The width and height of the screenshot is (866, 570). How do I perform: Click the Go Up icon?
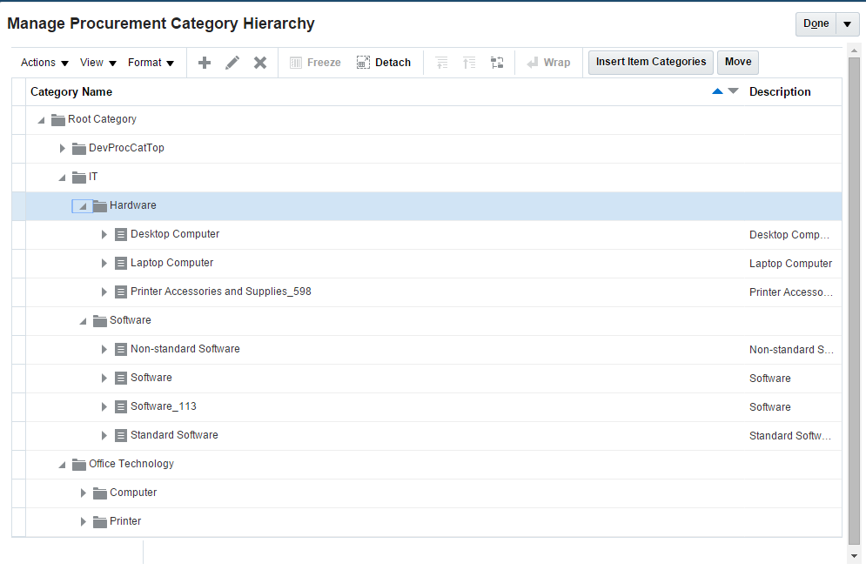(469, 62)
